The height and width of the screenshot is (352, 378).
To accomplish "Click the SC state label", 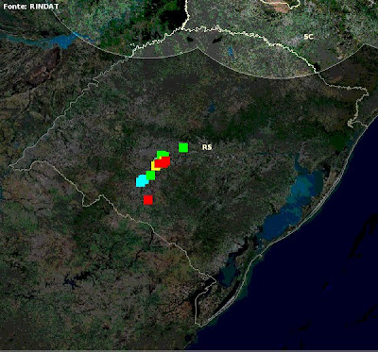I will click(308, 37).
